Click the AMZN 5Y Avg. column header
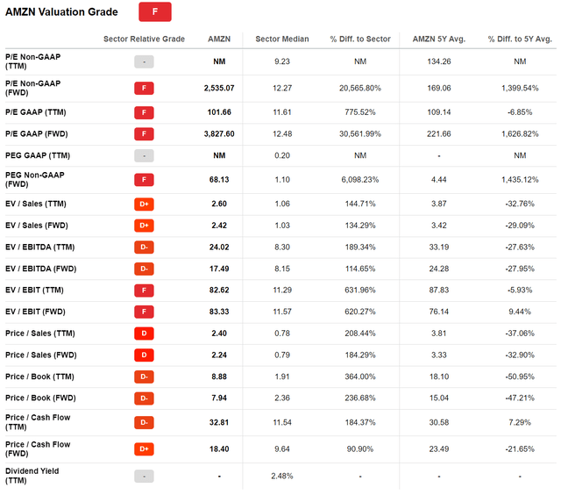 tap(439, 39)
